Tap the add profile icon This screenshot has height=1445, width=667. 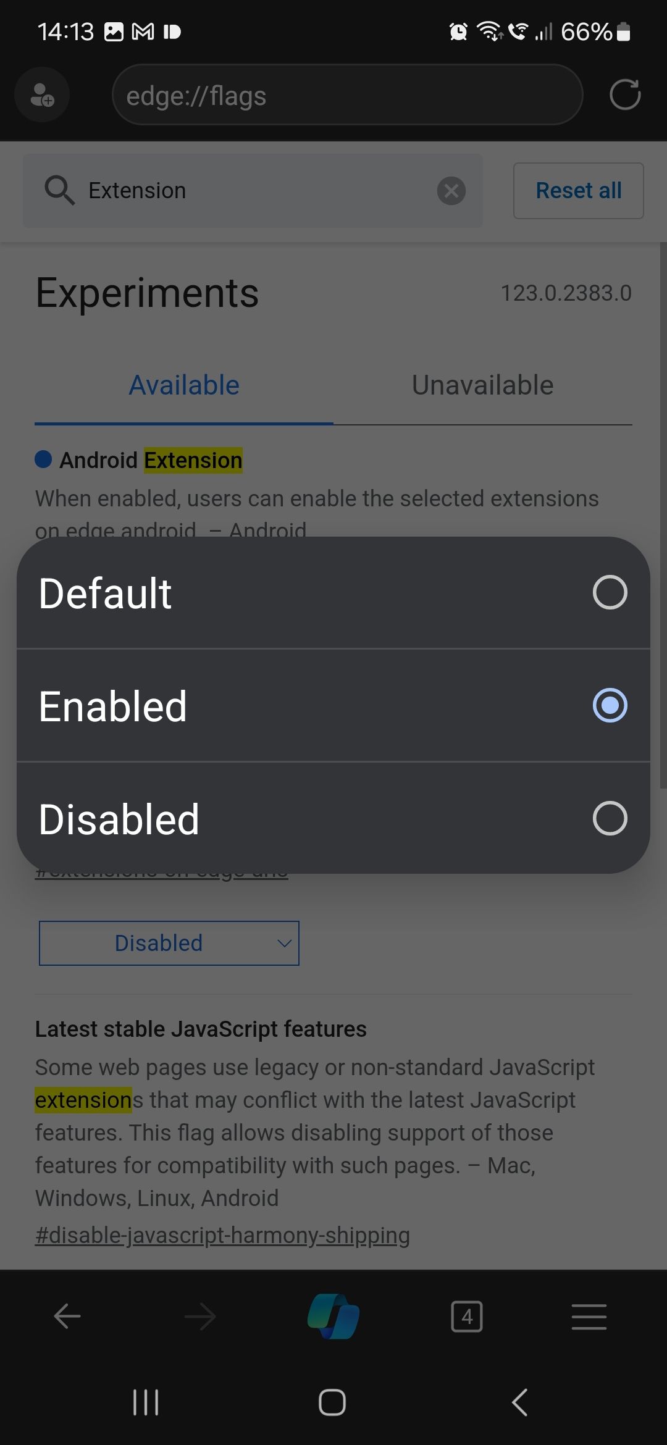(x=41, y=94)
